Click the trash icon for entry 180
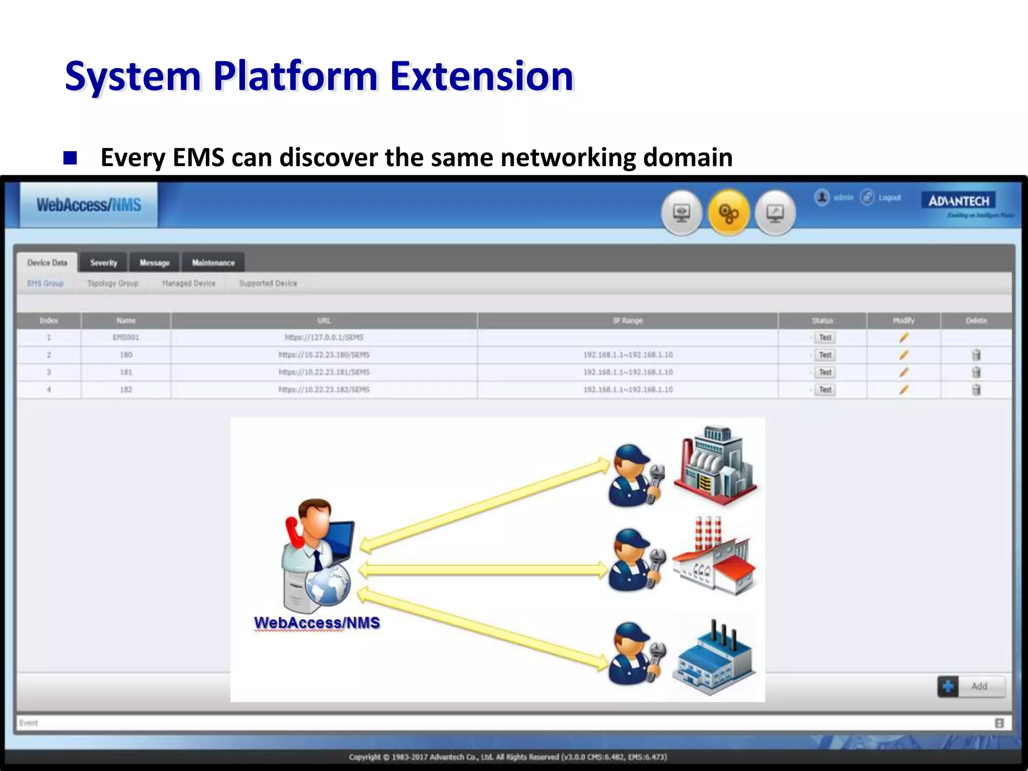1028x771 pixels. pyautogui.click(x=976, y=355)
